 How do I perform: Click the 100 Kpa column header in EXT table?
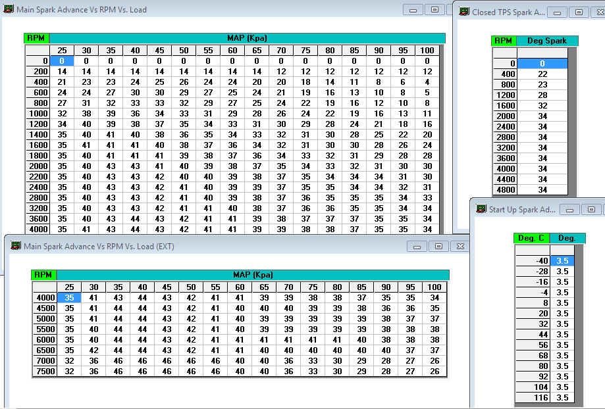(x=434, y=287)
